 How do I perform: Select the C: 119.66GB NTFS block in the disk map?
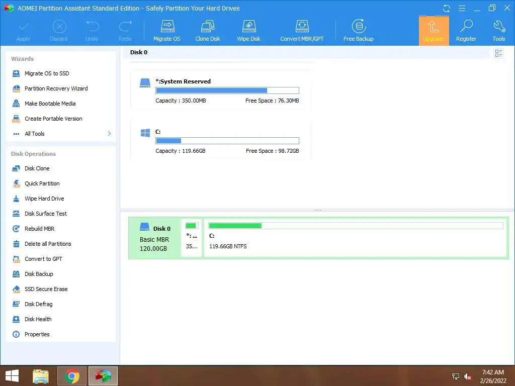[356, 238]
